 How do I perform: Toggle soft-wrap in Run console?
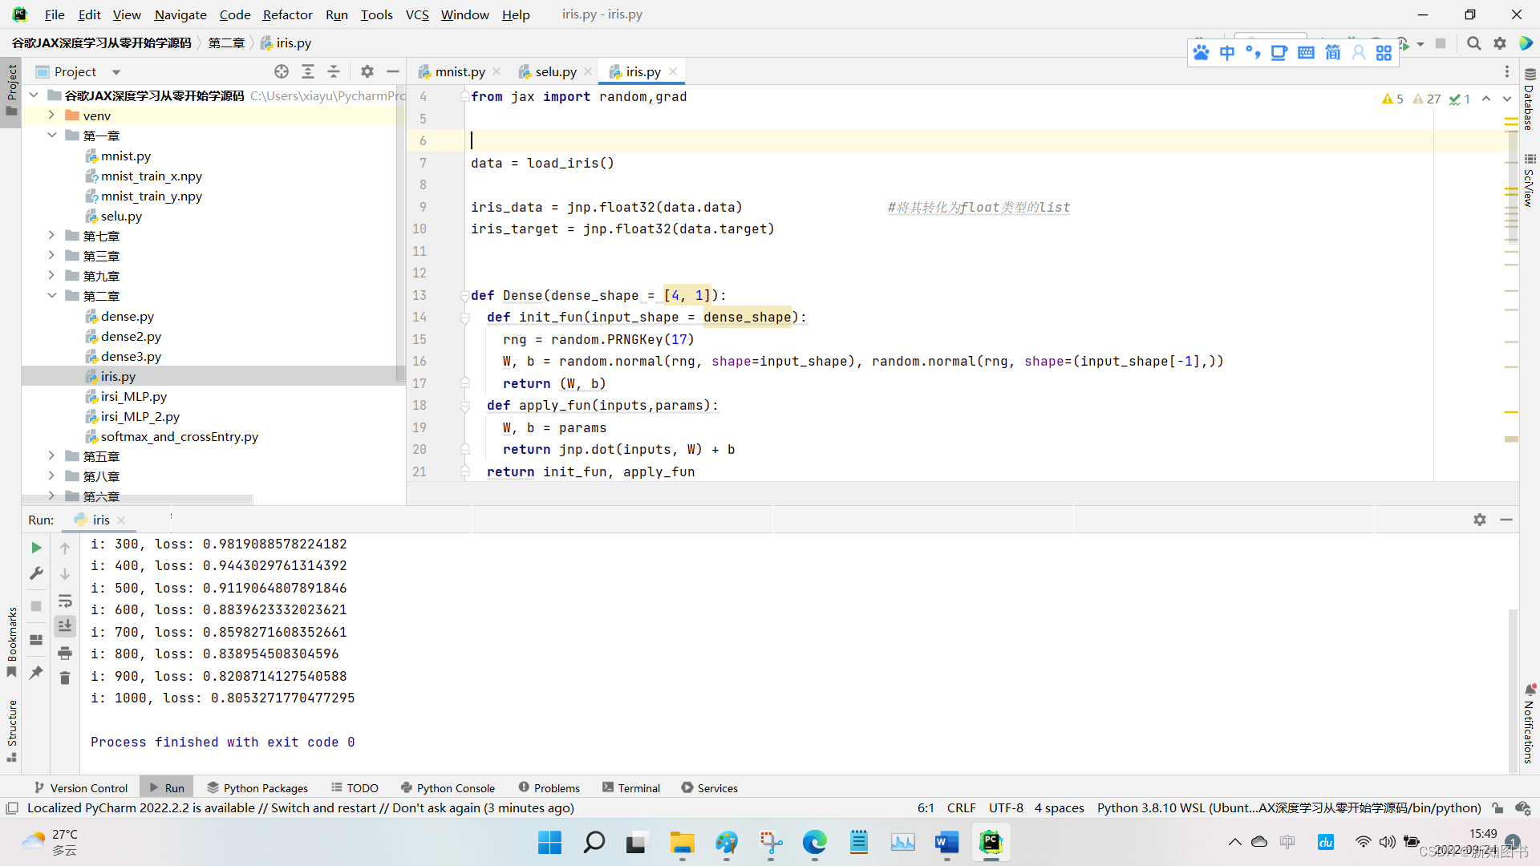click(x=65, y=601)
